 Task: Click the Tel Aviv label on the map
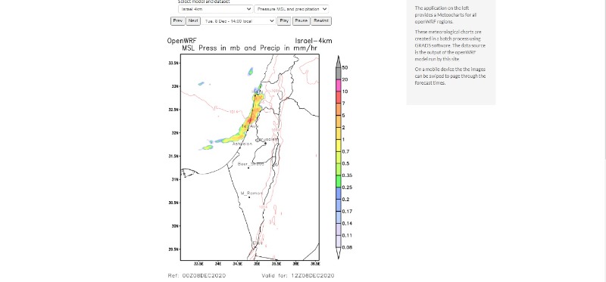[249, 126]
